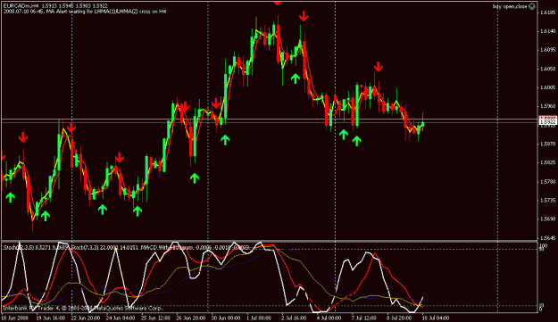The width and height of the screenshot is (558, 322).
Task: Click the MetaQuotes Software Corp. copyright text
Action: click(x=82, y=308)
